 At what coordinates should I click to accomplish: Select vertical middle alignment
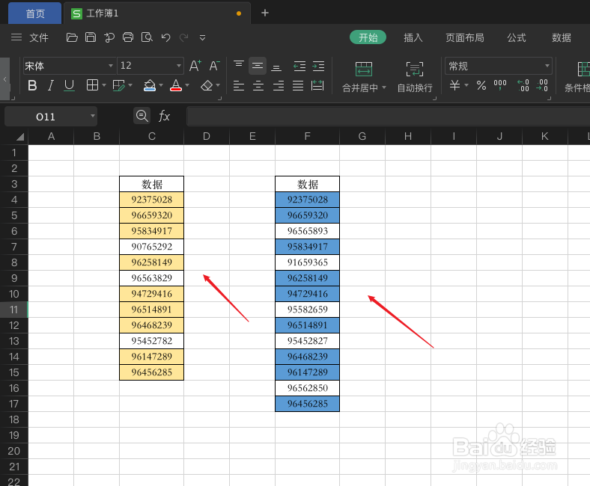[258, 66]
